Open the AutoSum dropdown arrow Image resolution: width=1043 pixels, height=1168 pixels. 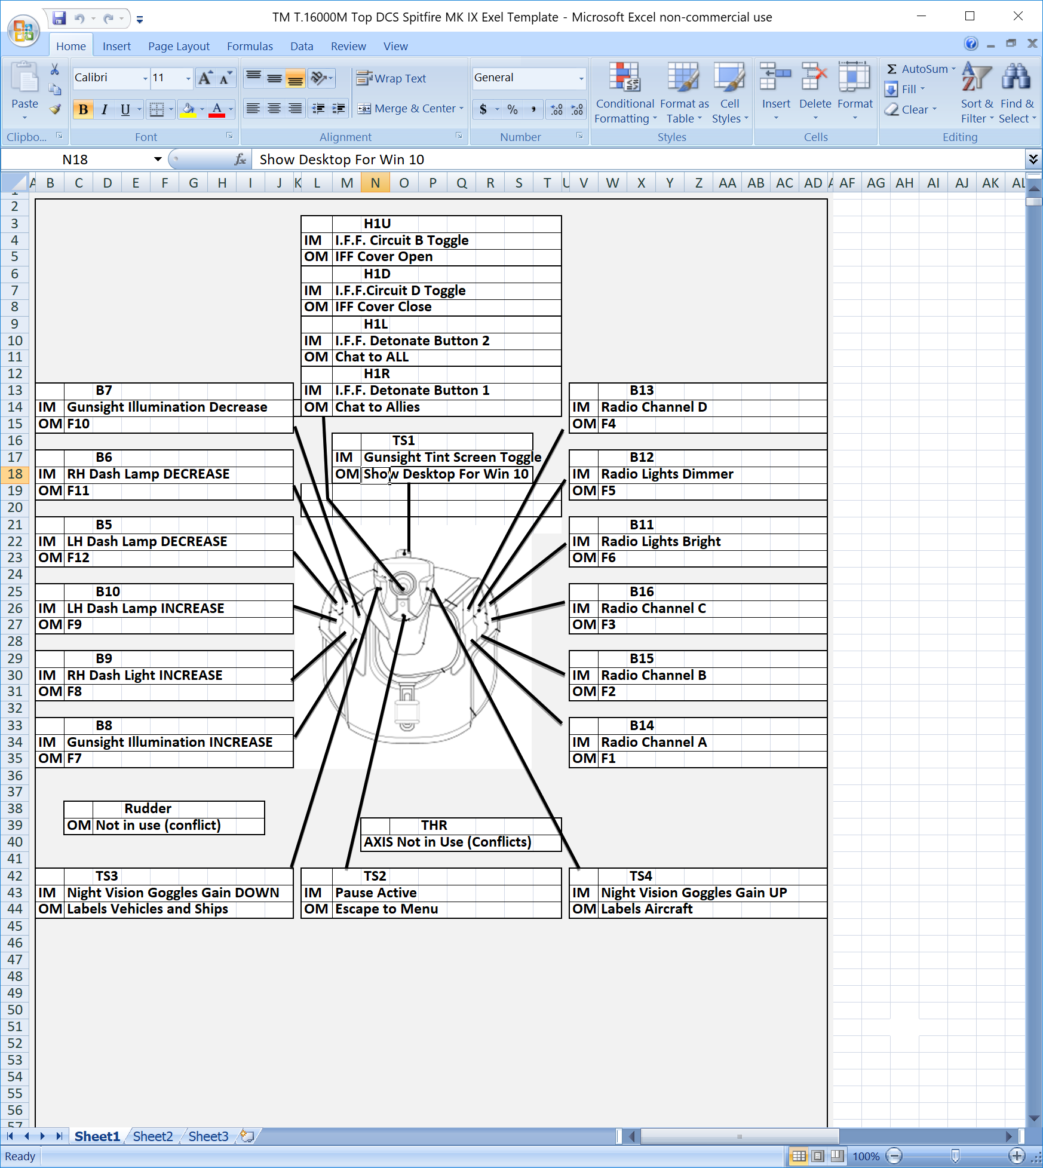point(953,69)
